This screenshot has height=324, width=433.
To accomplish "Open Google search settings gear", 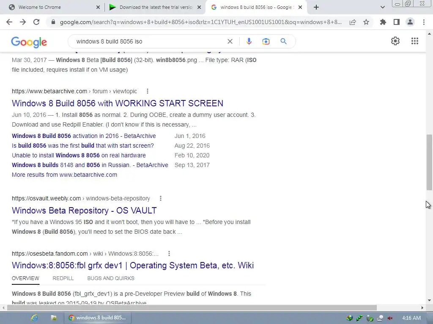I will (x=395, y=41).
